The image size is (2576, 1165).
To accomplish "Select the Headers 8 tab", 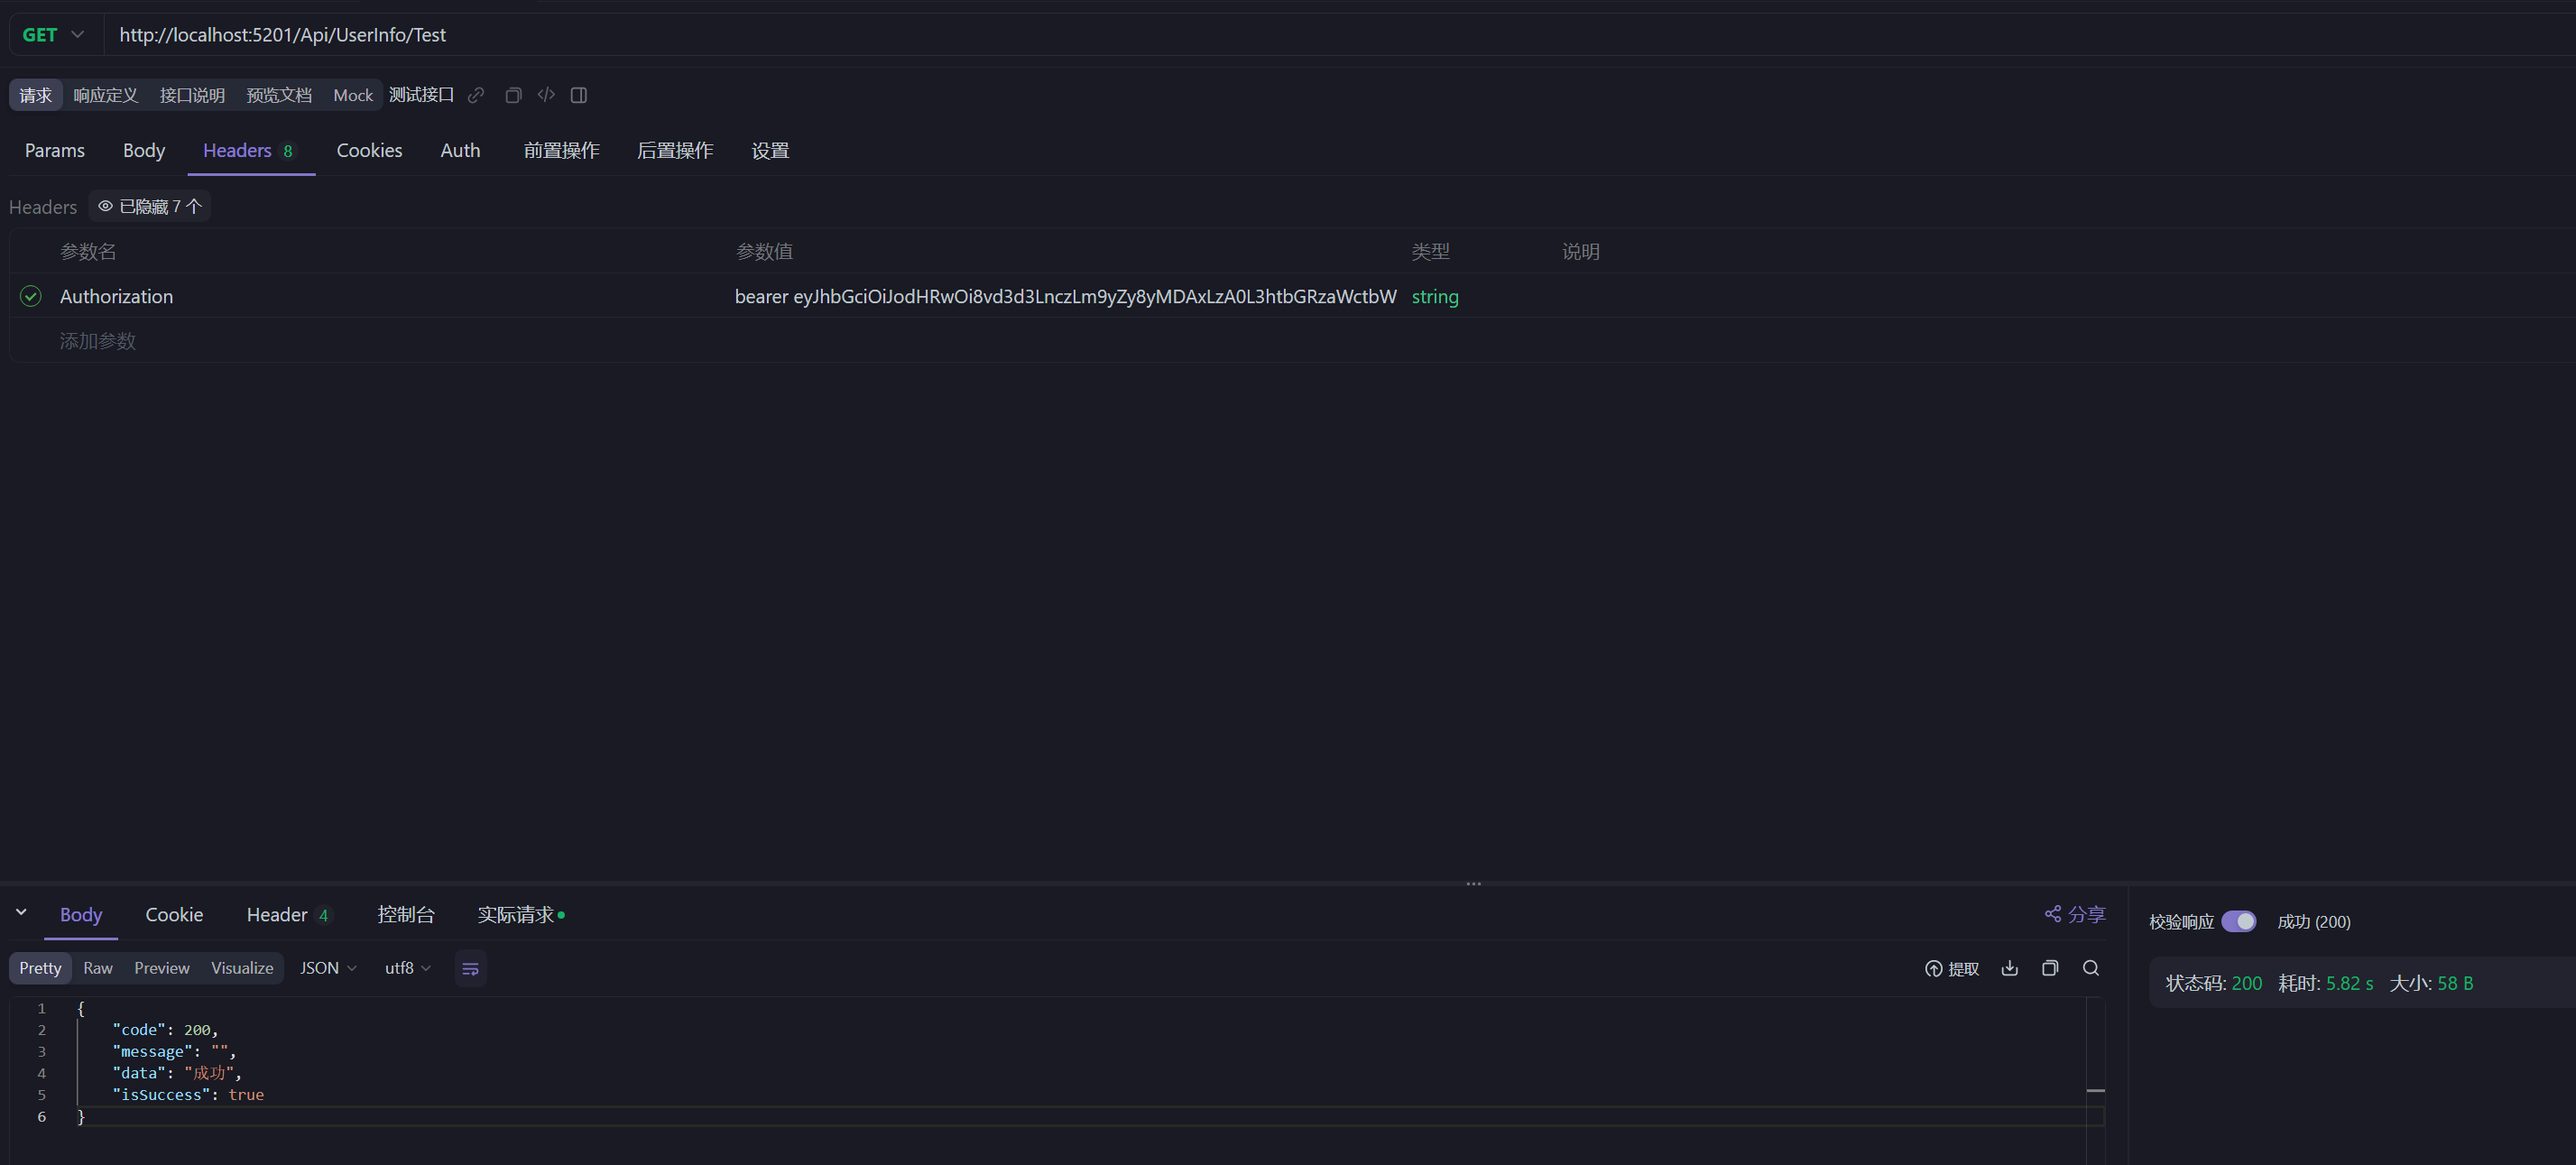I will coord(249,150).
